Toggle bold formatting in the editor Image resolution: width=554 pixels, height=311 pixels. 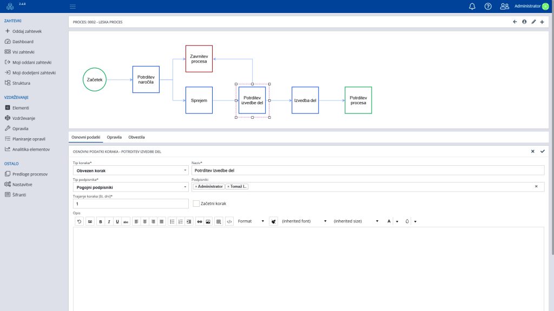pyautogui.click(x=101, y=221)
